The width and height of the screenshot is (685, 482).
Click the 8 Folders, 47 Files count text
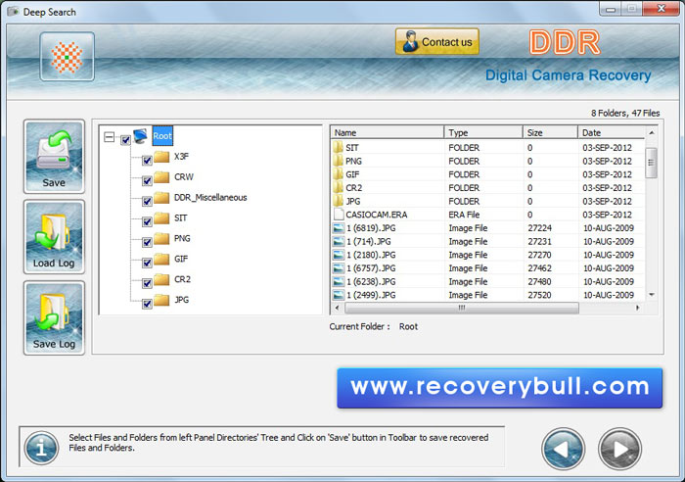pos(625,114)
